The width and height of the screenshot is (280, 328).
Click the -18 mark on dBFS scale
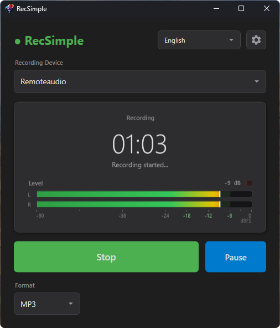(187, 216)
